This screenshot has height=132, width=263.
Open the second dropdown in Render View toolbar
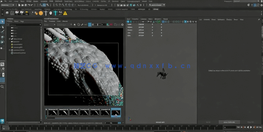click(64, 25)
